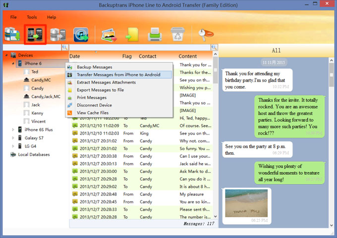
Task: Choose Disconnect Device from the context menu
Action: click(119, 105)
